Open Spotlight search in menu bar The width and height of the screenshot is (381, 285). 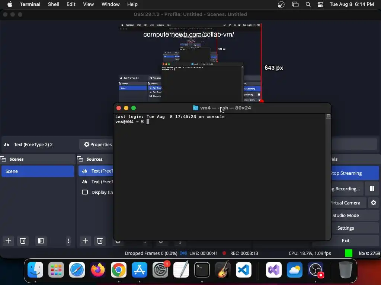point(308,4)
